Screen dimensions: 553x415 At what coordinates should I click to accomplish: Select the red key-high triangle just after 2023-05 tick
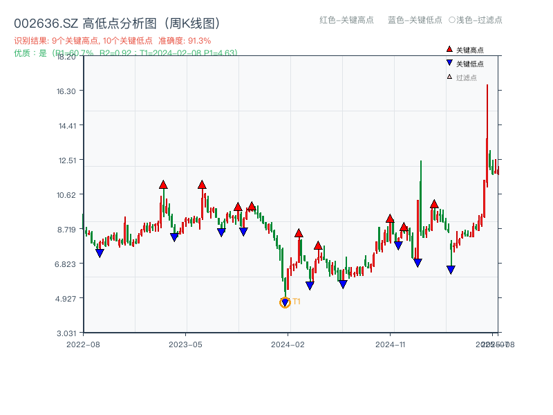(x=202, y=185)
